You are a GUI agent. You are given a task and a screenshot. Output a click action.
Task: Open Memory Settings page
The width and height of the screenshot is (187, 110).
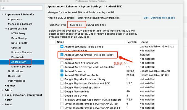tap(21, 67)
